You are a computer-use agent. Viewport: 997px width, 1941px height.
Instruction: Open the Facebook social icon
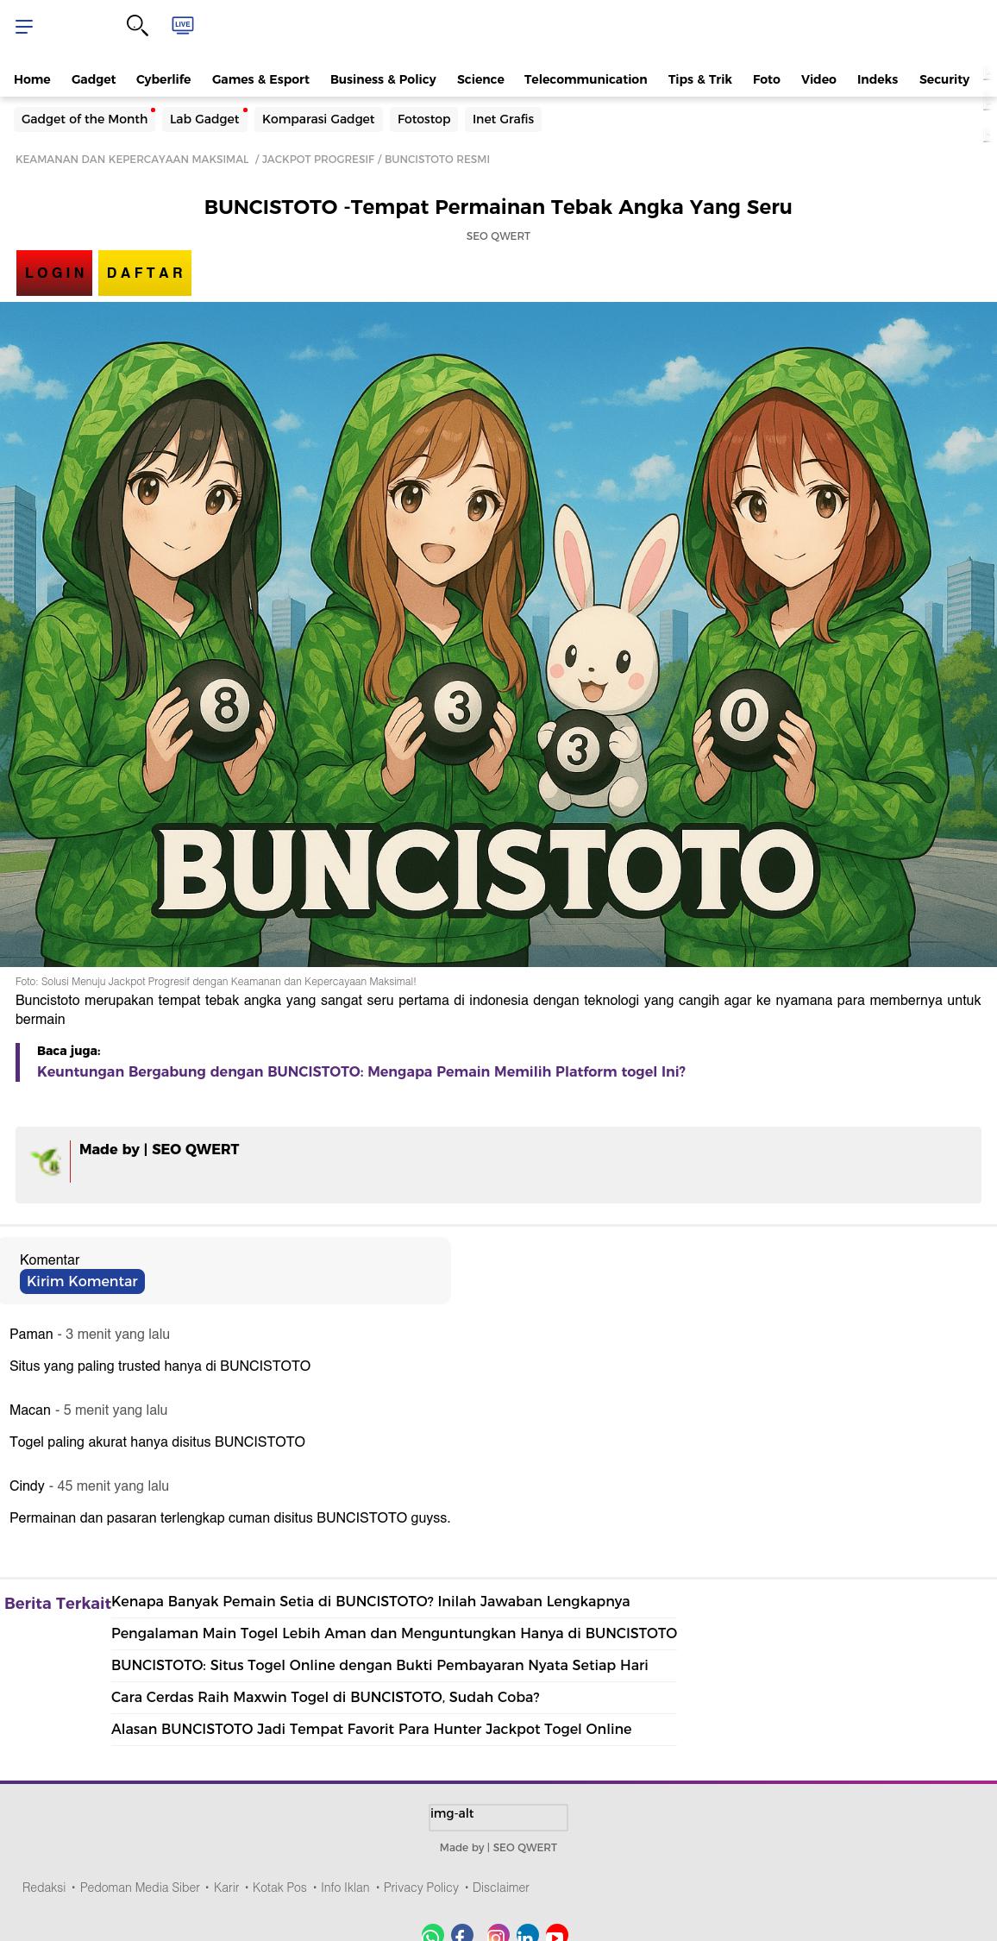462,1933
